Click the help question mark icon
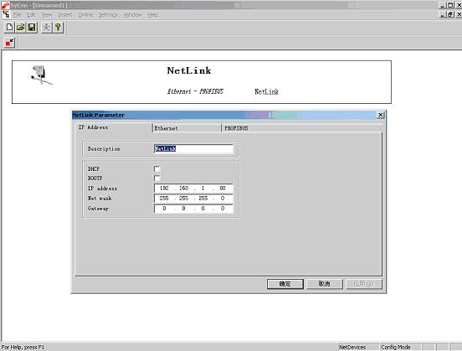This screenshot has width=462, height=351. tap(58, 28)
